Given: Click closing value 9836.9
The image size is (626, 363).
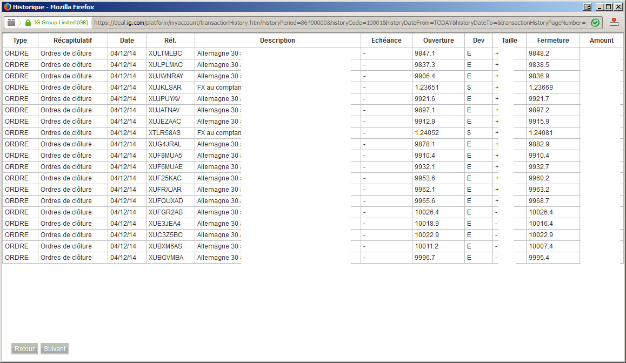Looking at the screenshot, I should coord(539,76).
